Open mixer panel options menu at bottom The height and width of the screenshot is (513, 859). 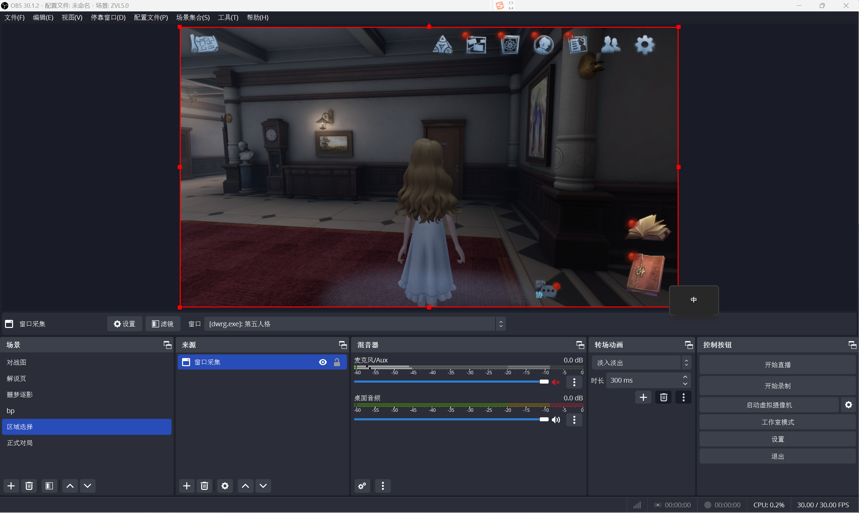383,486
